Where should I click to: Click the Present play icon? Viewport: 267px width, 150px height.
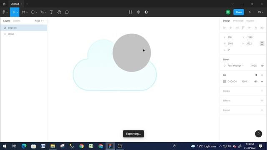point(249,12)
